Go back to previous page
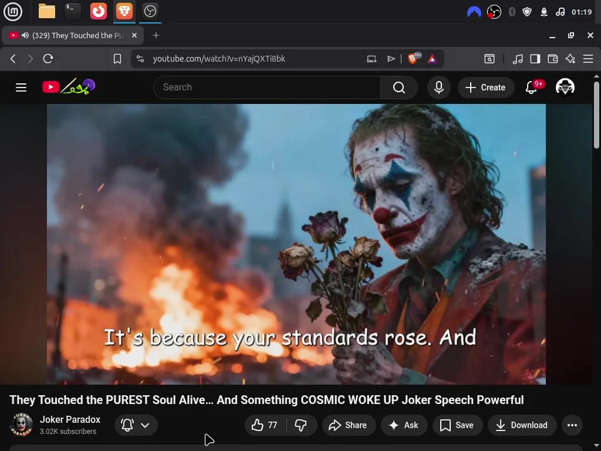The image size is (601, 451). (13, 59)
